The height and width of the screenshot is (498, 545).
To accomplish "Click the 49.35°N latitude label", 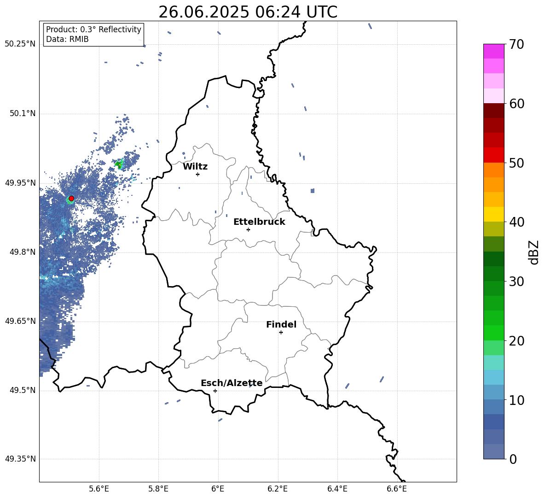I will 20,459.
